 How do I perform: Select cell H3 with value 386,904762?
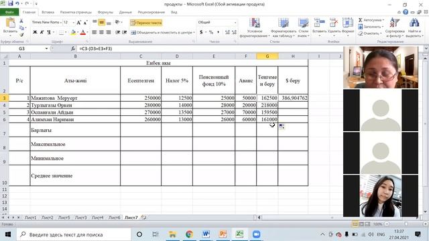(293, 98)
